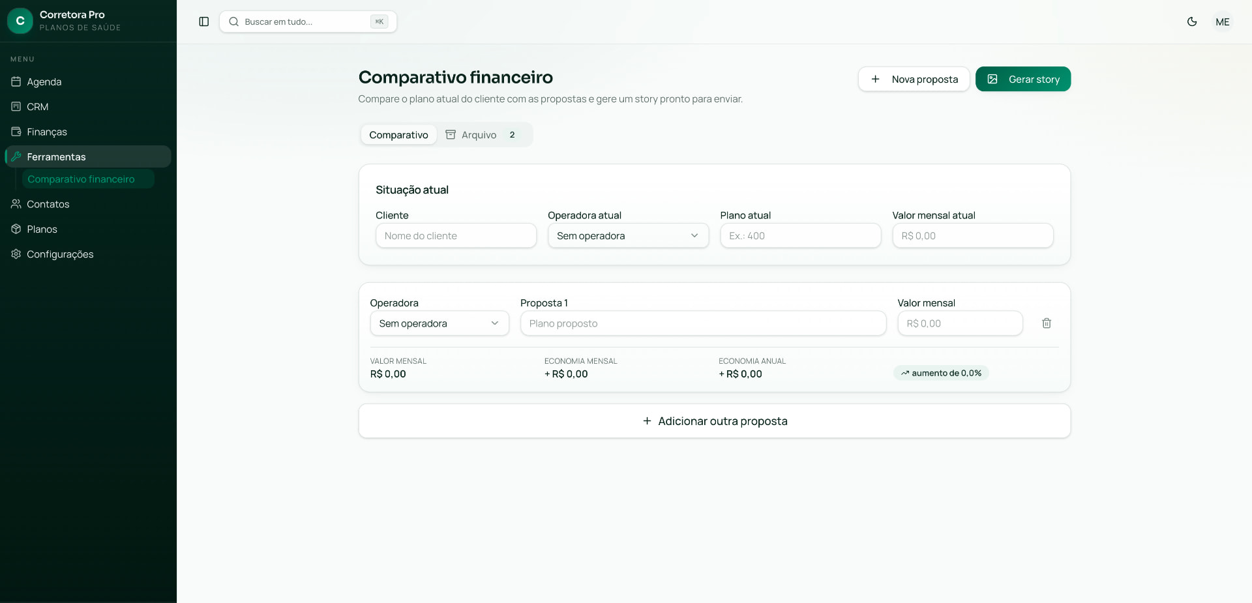Image resolution: width=1252 pixels, height=603 pixels.
Task: Collapse the Ferramentas menu section
Action: pyautogui.click(x=88, y=156)
